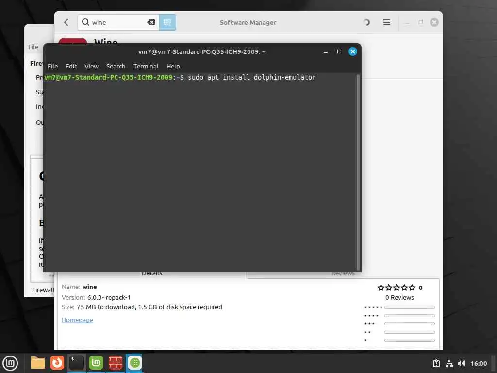Open the update manager tray icon
The width and height of the screenshot is (497, 373).
click(x=436, y=363)
